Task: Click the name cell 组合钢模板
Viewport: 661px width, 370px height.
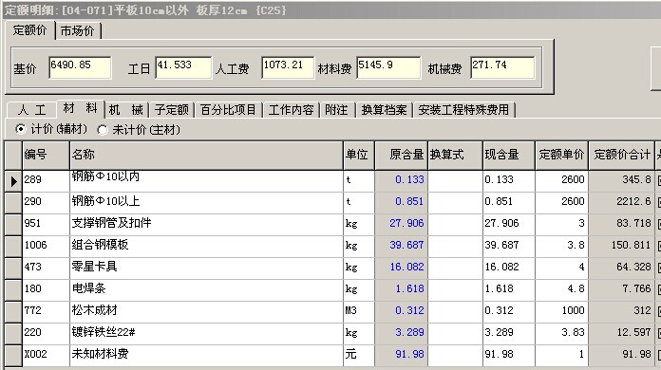Action: click(x=206, y=247)
